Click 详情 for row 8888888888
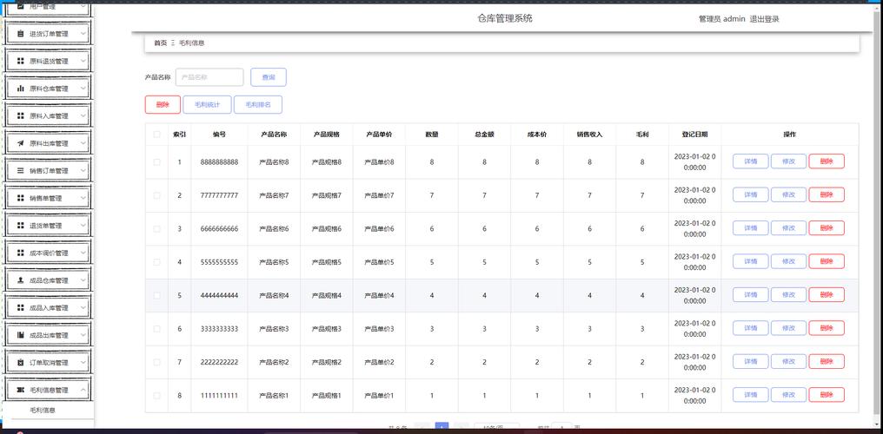Viewport: 883px width, 434px height. click(x=750, y=161)
